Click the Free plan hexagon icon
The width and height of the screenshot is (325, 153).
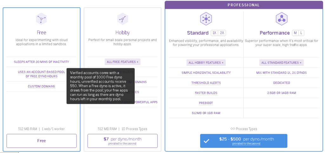click(41, 19)
